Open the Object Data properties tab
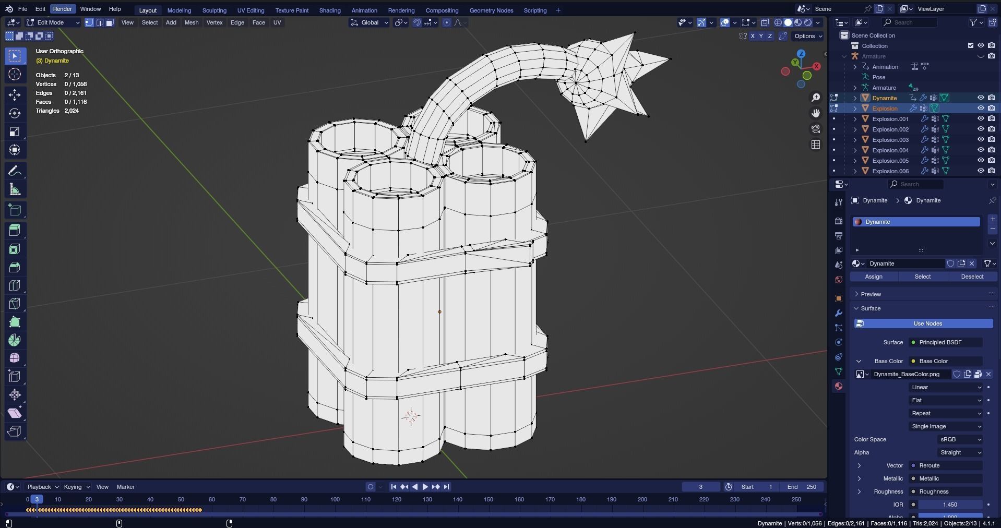 coord(839,371)
